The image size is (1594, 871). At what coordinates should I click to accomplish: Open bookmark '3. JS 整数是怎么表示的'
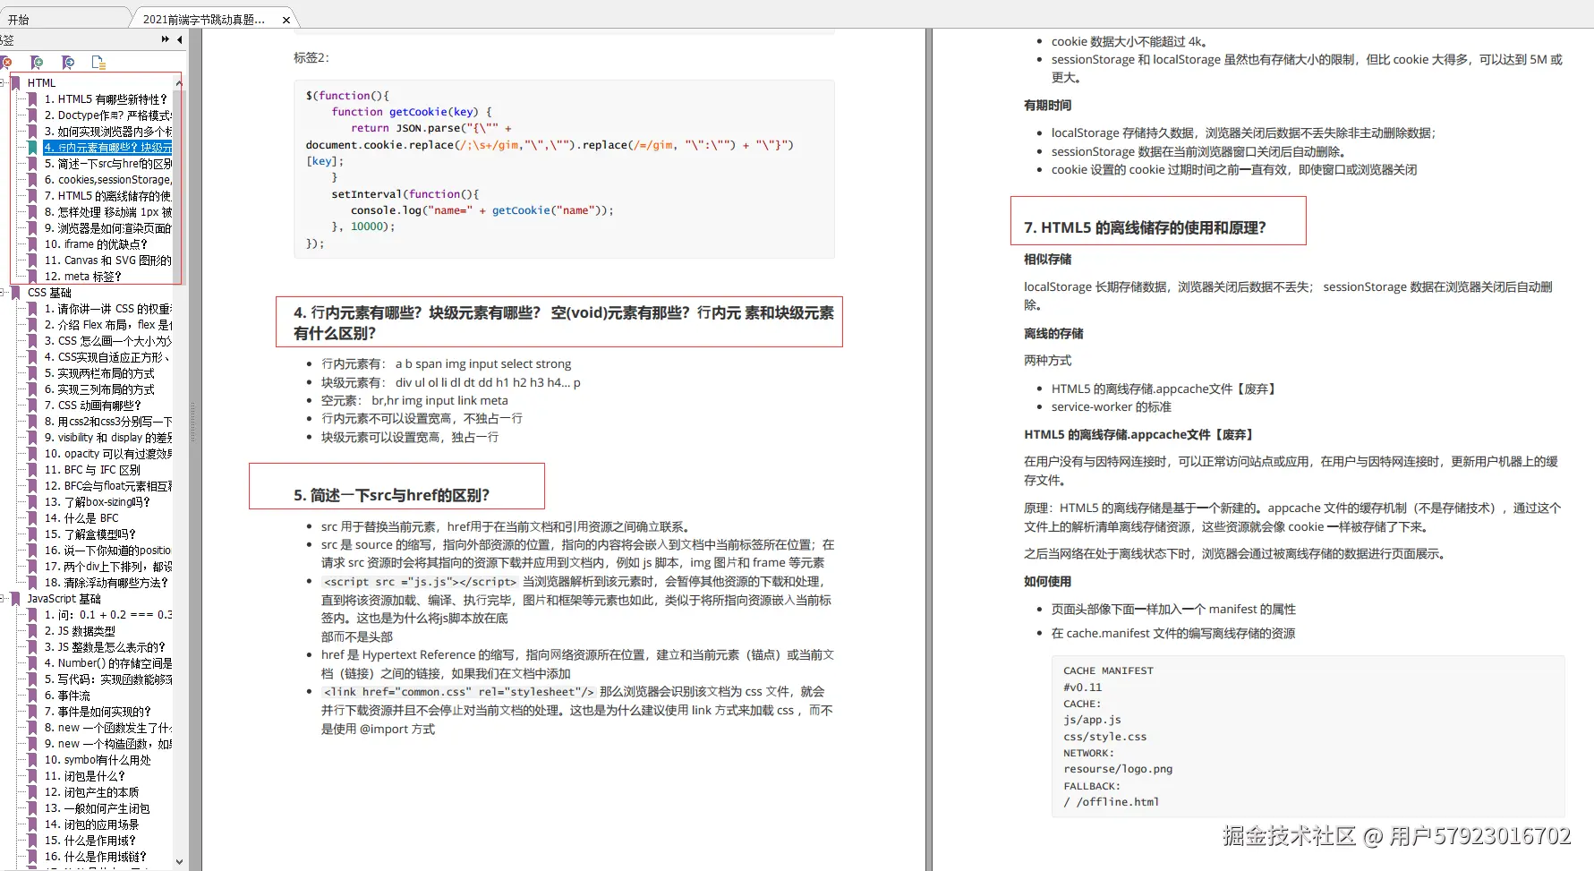pos(105,647)
